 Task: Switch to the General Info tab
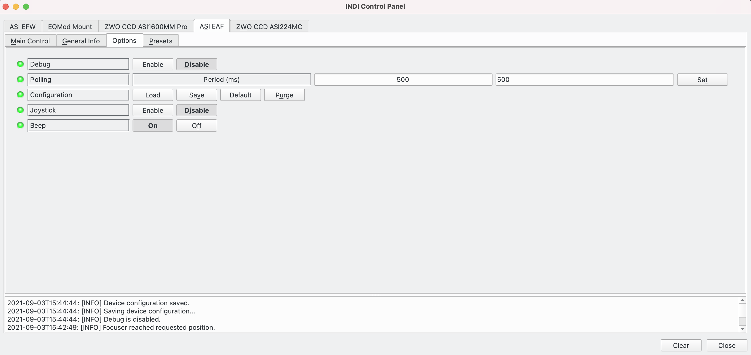coord(81,40)
